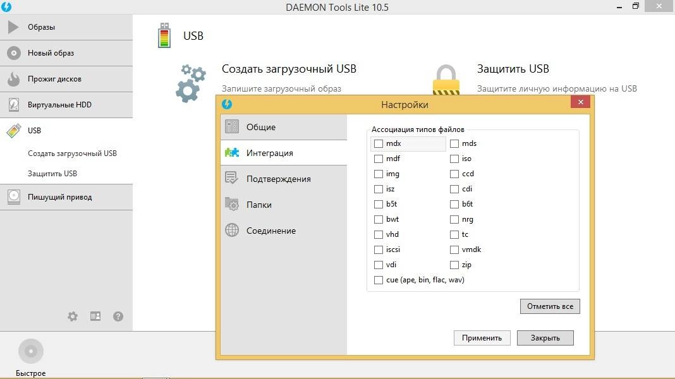Screen dimensions: 675x379
Task: Enable the tc checkbox
Action: tap(454, 234)
